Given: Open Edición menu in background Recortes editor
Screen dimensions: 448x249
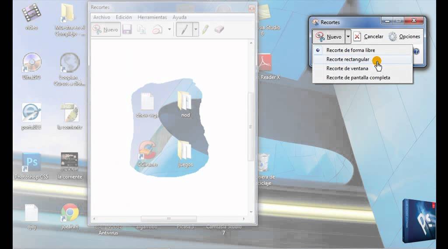Looking at the screenshot, I should coord(124,17).
